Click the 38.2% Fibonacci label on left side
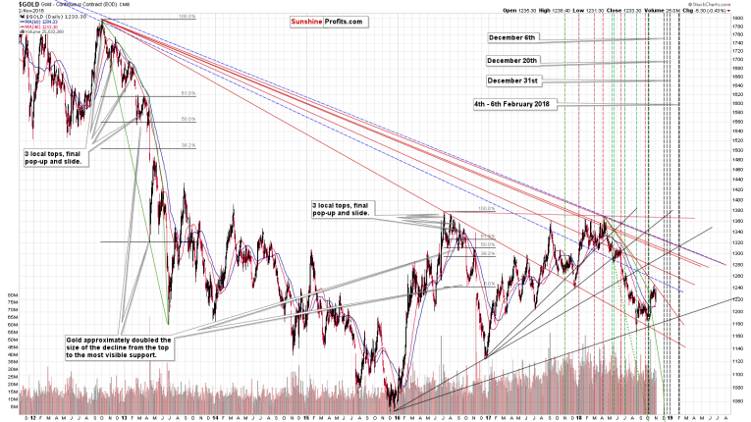751x422 pixels. [188, 145]
